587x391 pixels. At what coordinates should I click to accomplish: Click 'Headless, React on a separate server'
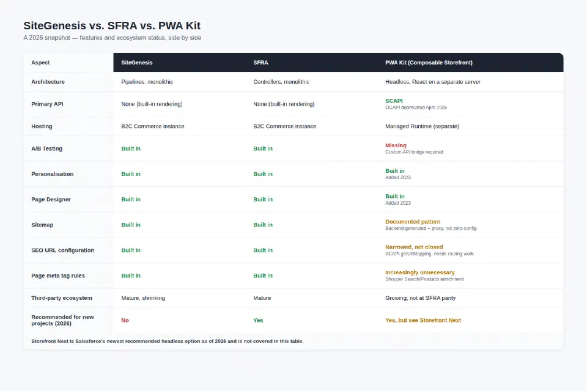pos(433,82)
